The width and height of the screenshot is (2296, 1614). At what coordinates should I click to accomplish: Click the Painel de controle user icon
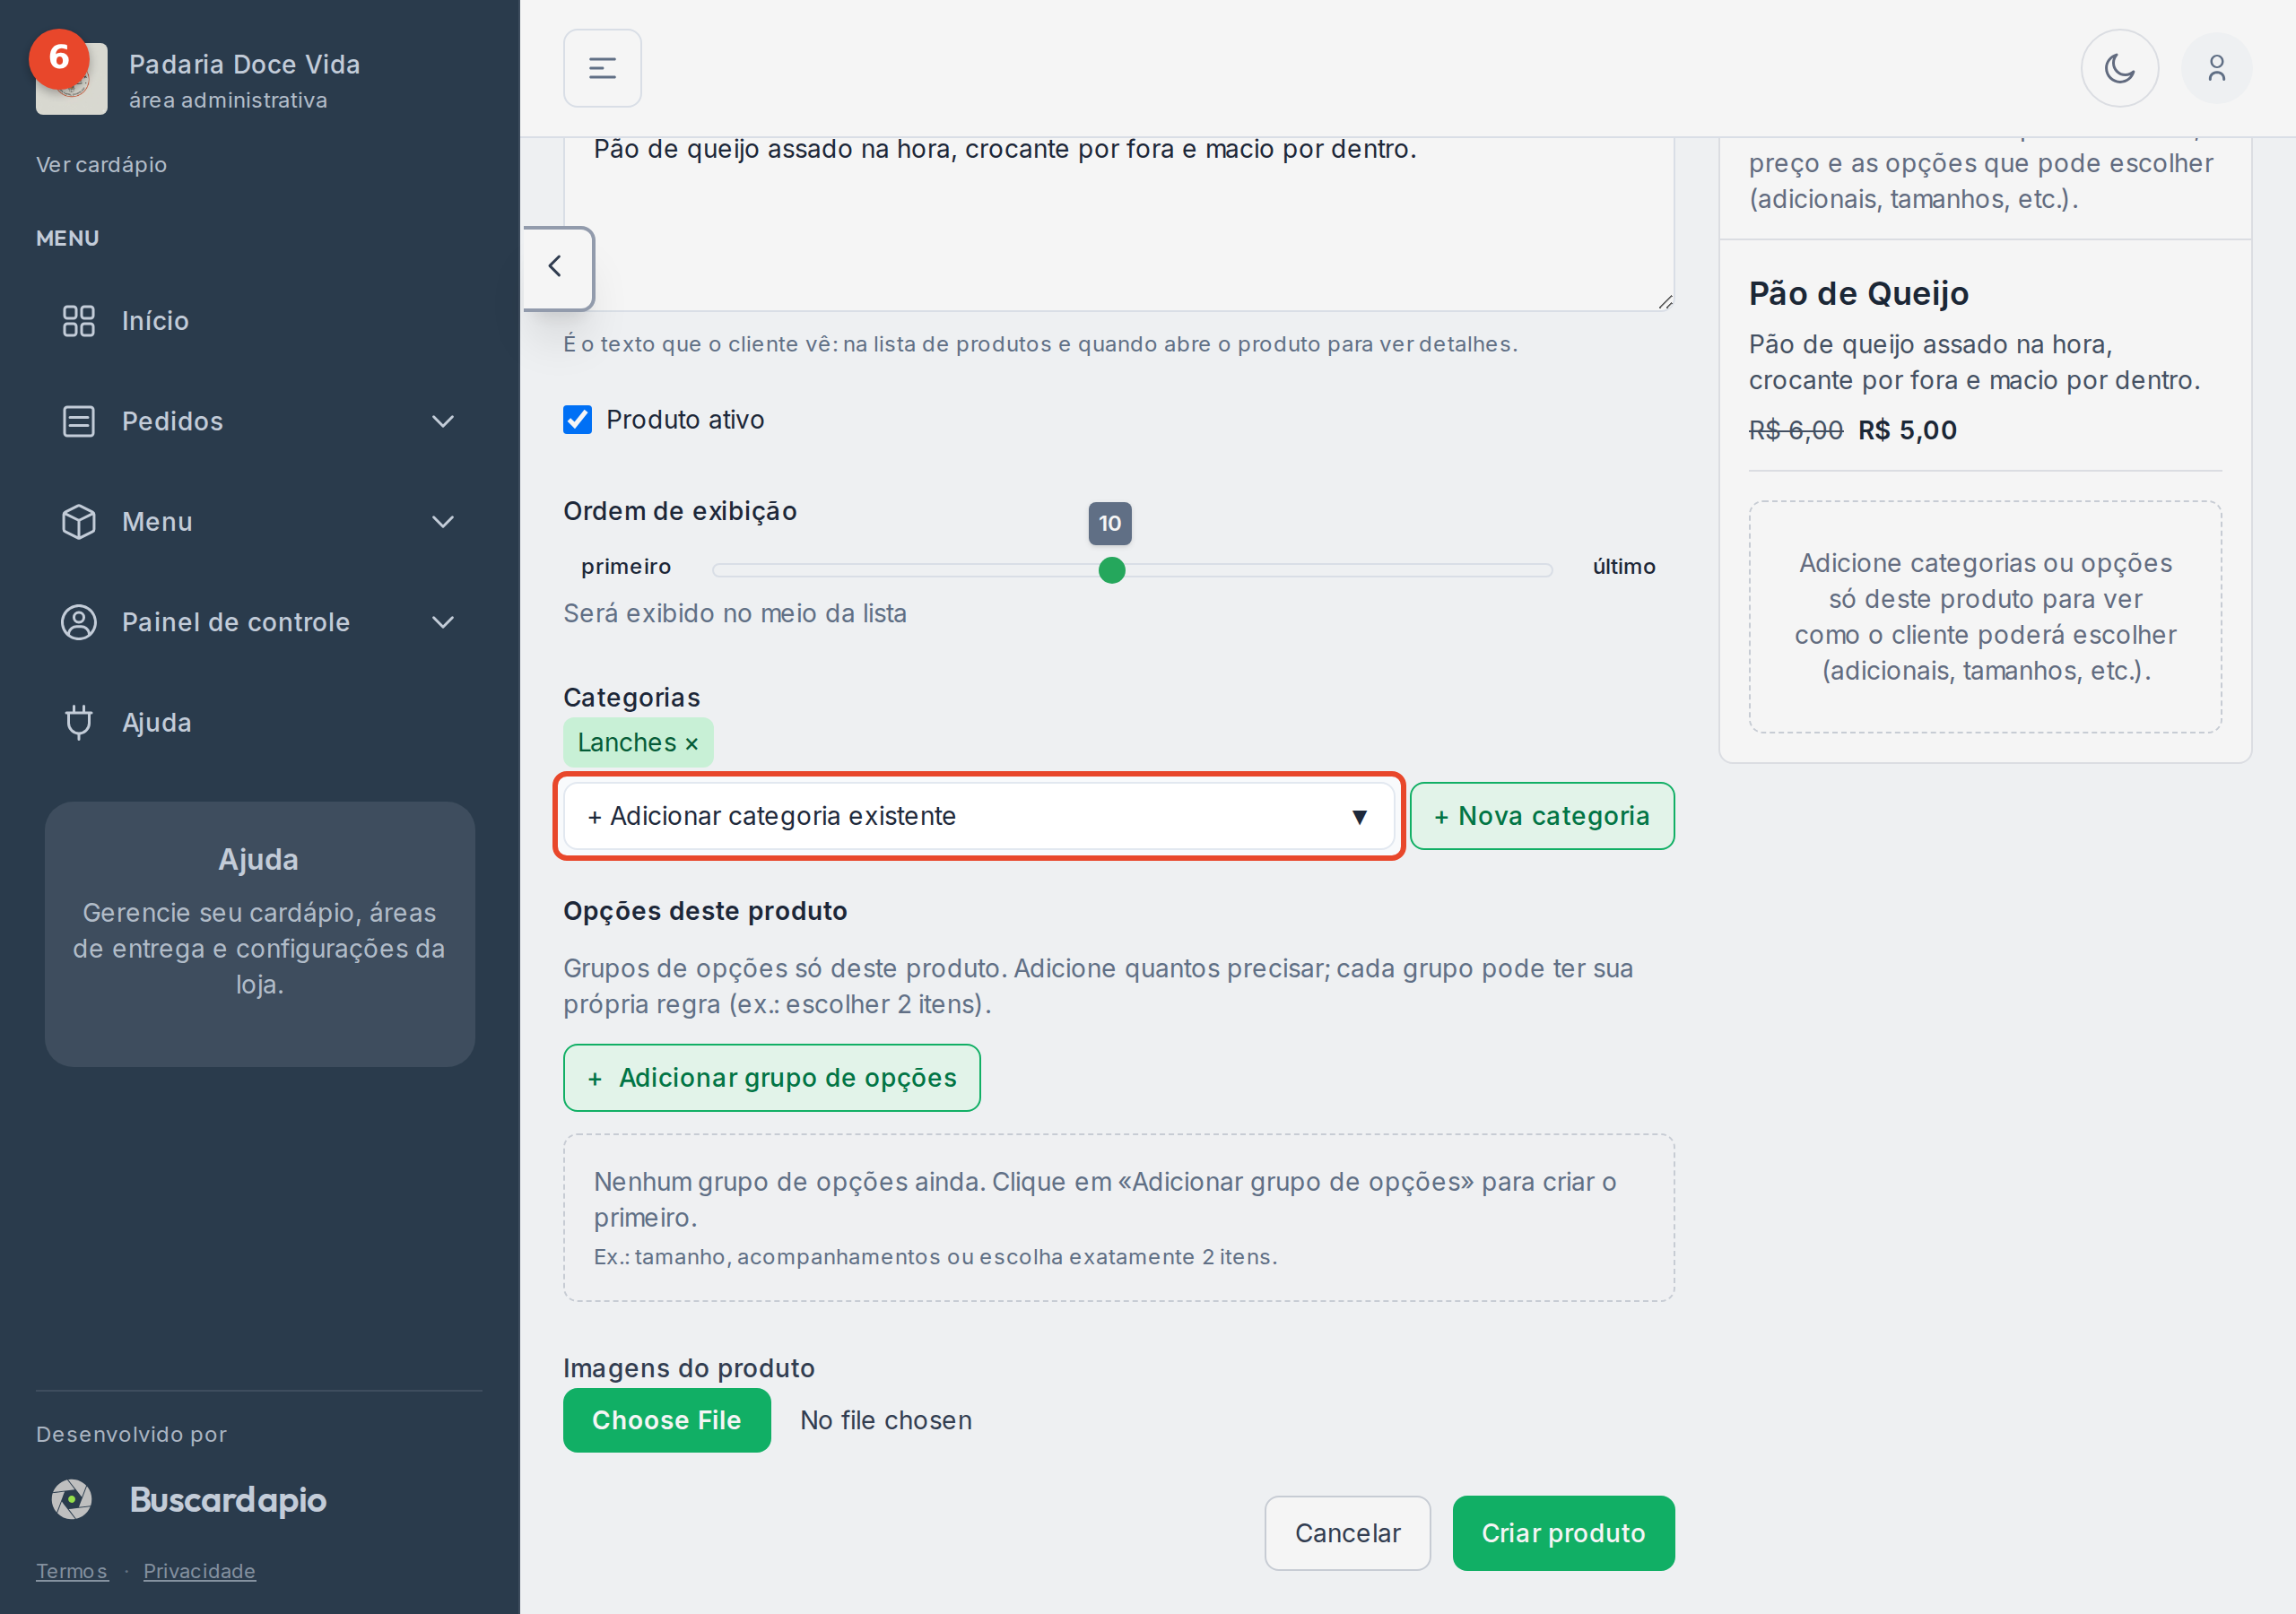(x=78, y=622)
